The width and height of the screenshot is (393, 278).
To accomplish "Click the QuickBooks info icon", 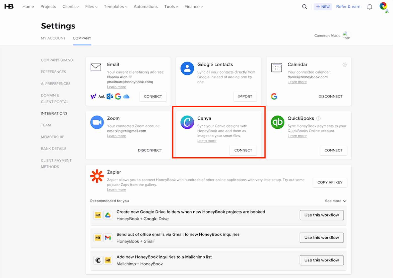I will coord(318,118).
